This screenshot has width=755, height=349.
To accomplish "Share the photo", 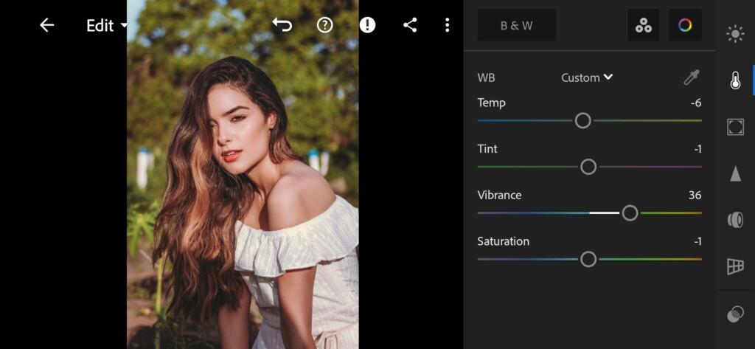I will click(x=410, y=25).
